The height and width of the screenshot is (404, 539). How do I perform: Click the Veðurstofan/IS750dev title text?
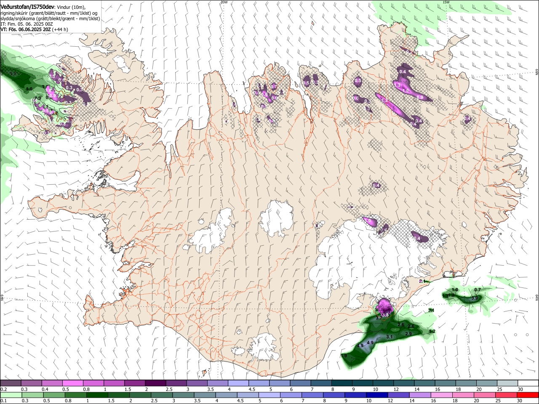coord(27,7)
